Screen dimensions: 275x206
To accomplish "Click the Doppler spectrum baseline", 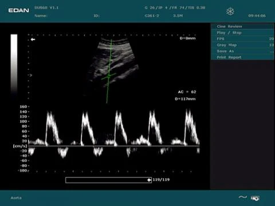I will point(114,146).
